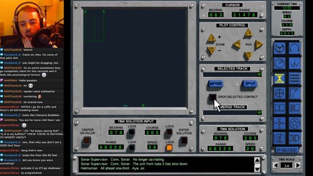Open the crosshair fire control icon

click(x=279, y=93)
